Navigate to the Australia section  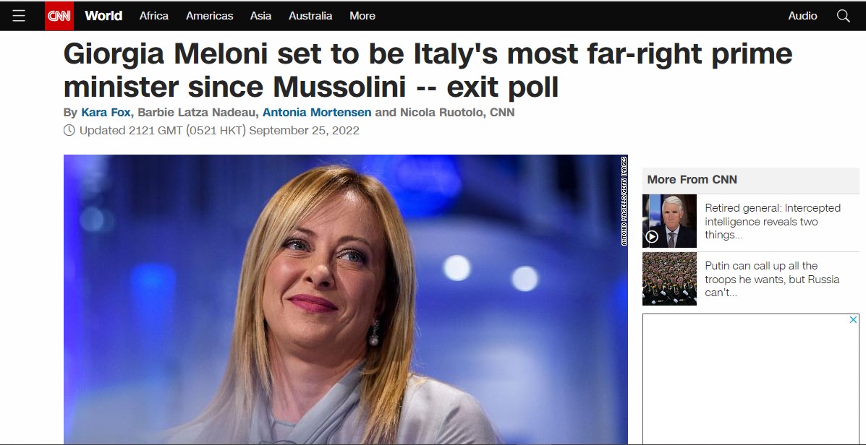310,16
